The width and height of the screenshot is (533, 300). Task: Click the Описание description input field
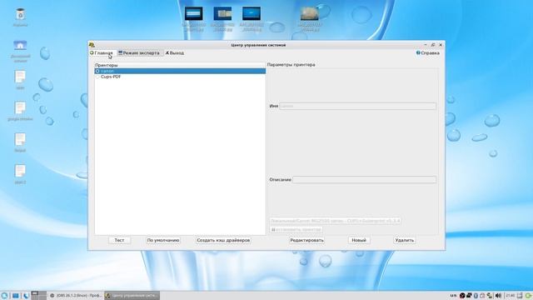(x=365, y=180)
